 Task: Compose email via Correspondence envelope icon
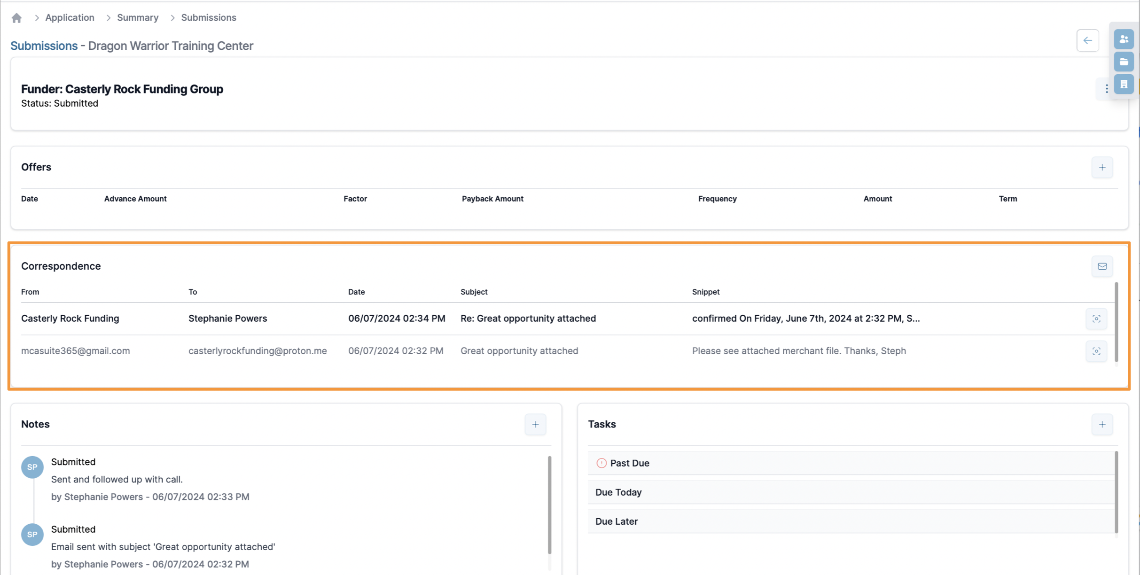[x=1102, y=266]
